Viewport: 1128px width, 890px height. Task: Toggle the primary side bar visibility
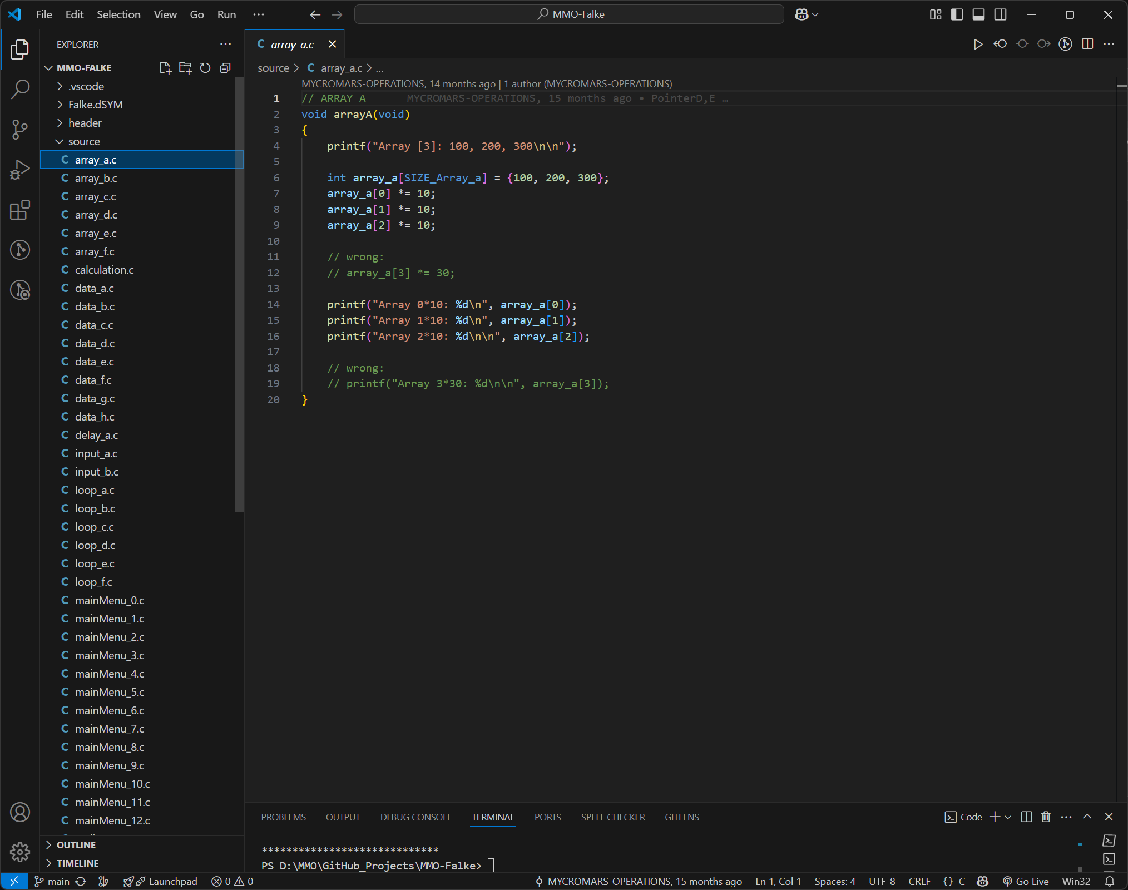pos(957,14)
